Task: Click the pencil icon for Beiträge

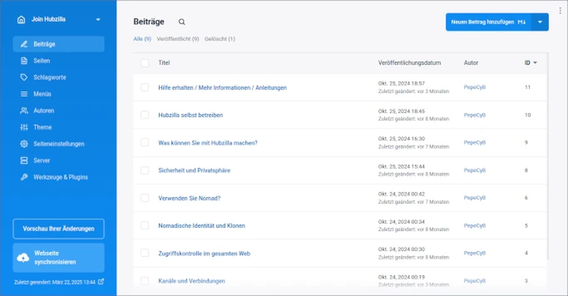Action: tap(24, 44)
